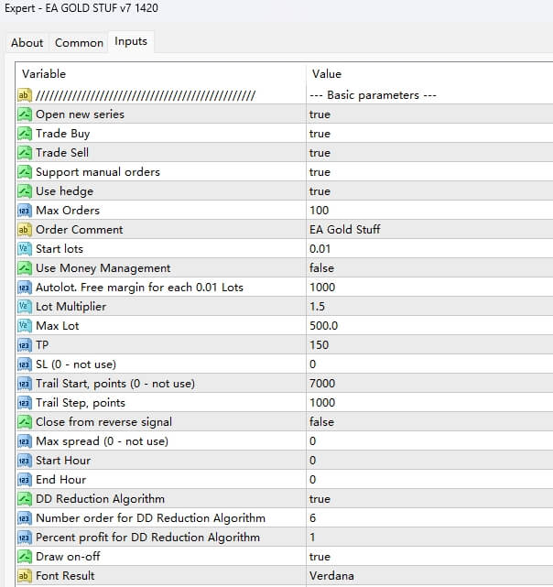Viewport: 553px width, 587px height.
Task: Open the Draw on-off value dropdown
Action: 320,557
